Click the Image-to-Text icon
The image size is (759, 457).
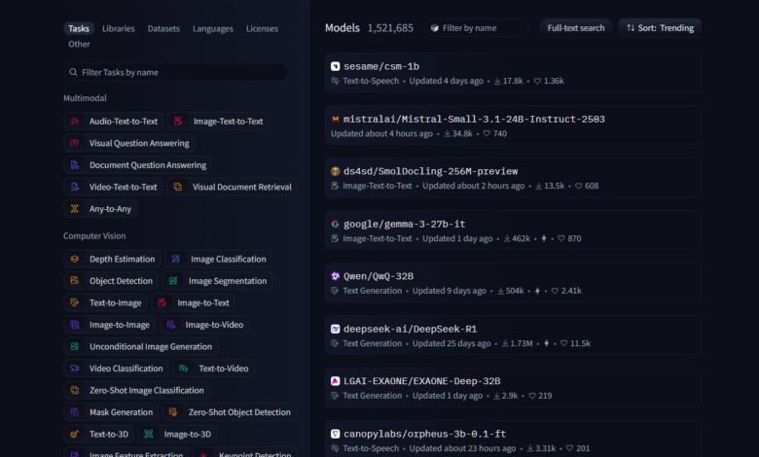(163, 302)
